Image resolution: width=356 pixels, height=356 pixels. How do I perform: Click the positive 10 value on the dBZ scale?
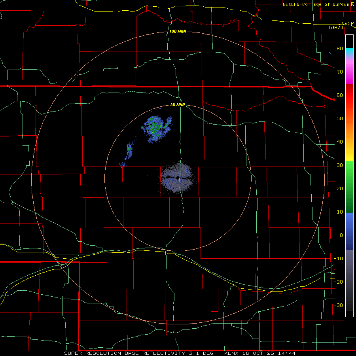[340, 212]
